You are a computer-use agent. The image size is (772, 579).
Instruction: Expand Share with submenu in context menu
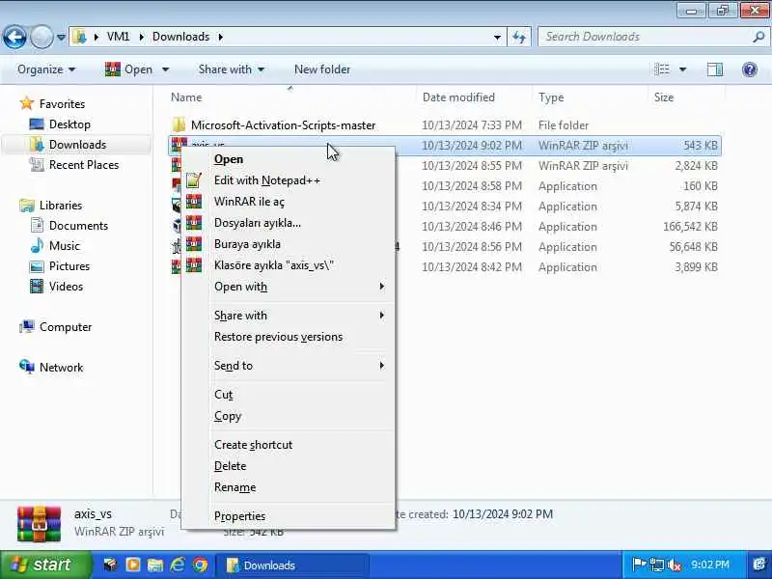tap(288, 316)
